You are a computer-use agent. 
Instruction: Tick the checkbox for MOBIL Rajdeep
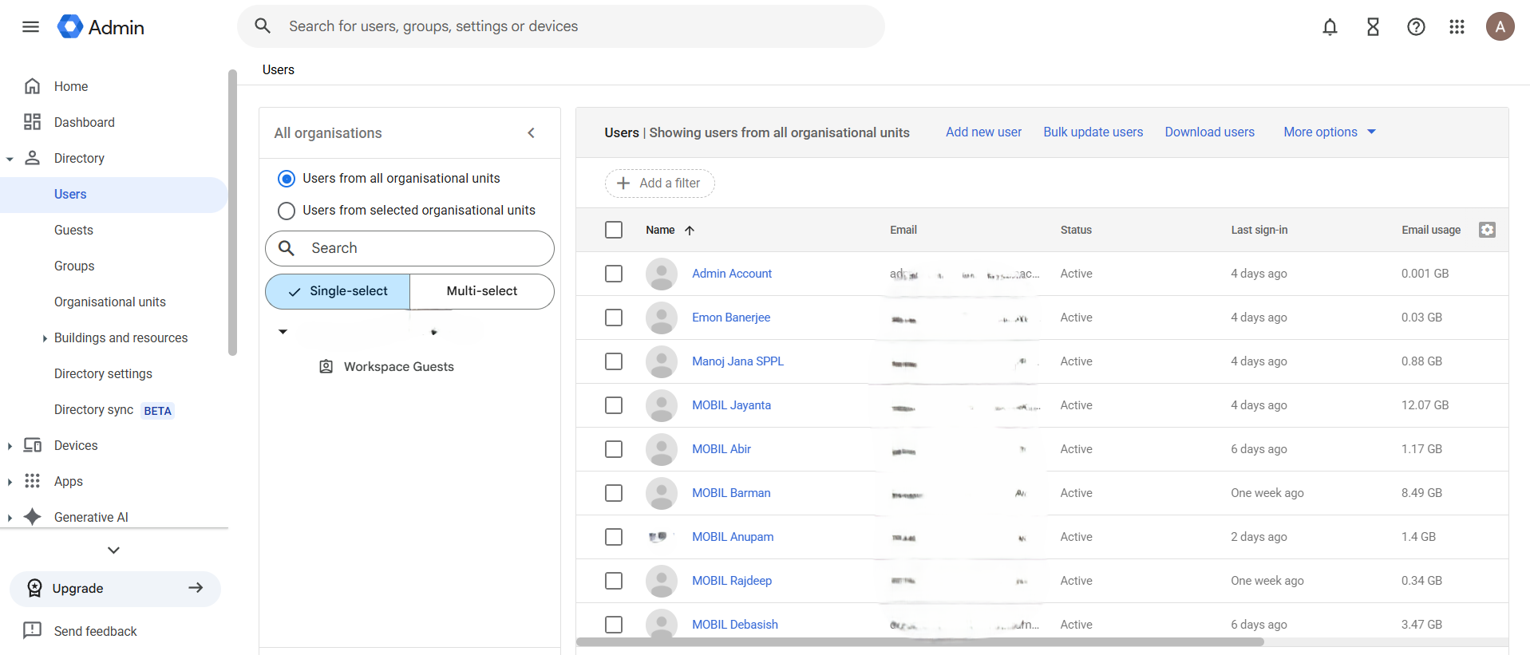pyautogui.click(x=614, y=581)
